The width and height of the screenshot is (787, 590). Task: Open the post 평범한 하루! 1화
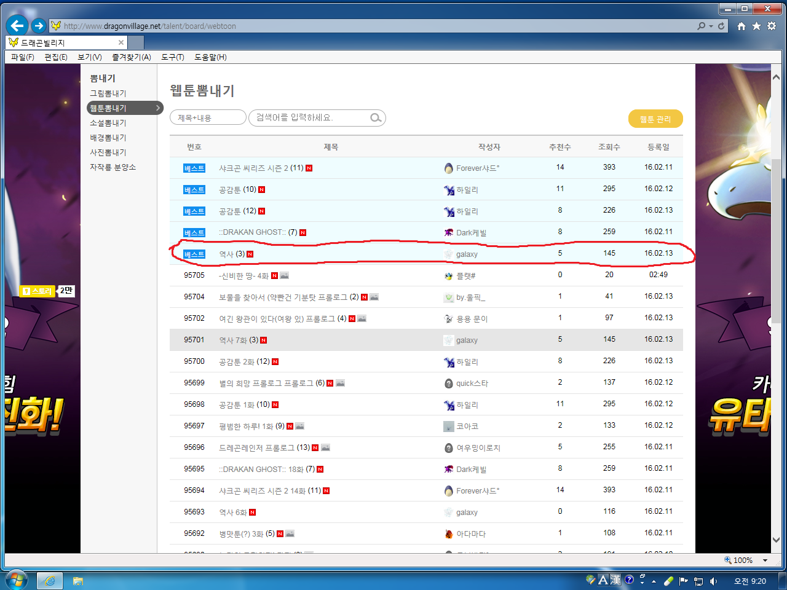point(246,426)
